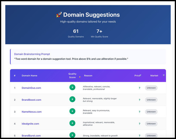Click the Domain Suggestions page title
The image size is (176, 139).
[92, 15]
